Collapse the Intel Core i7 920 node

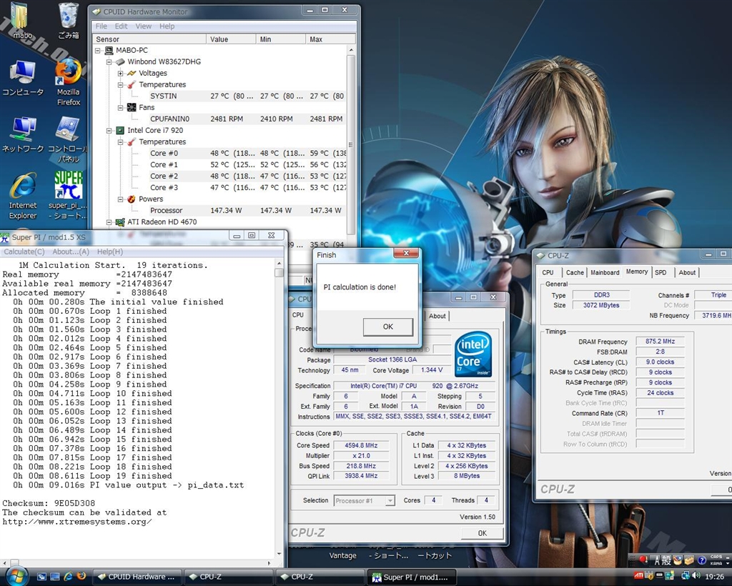click(x=109, y=130)
